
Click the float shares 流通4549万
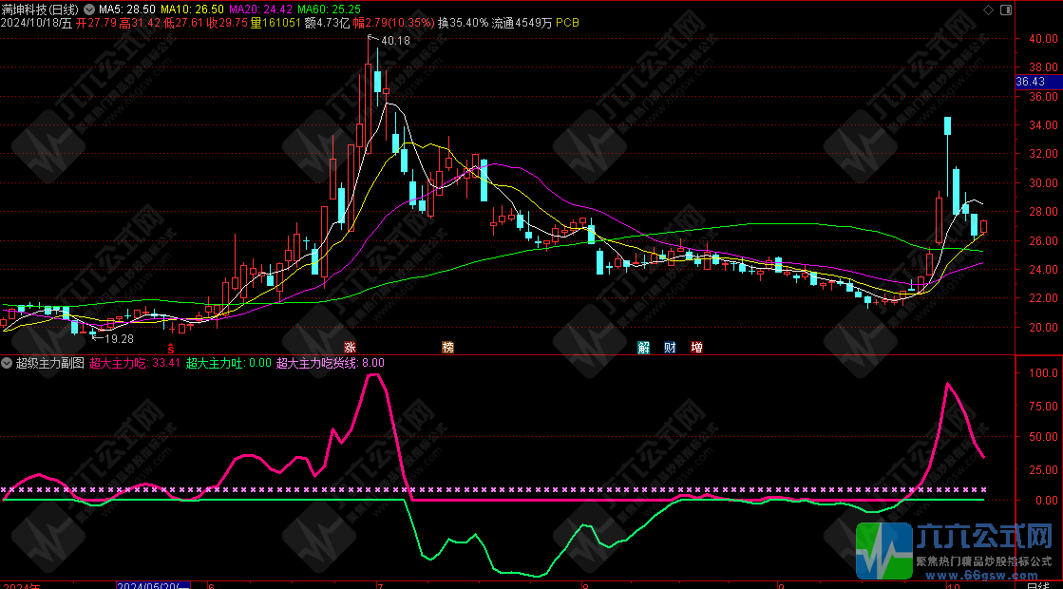(522, 23)
